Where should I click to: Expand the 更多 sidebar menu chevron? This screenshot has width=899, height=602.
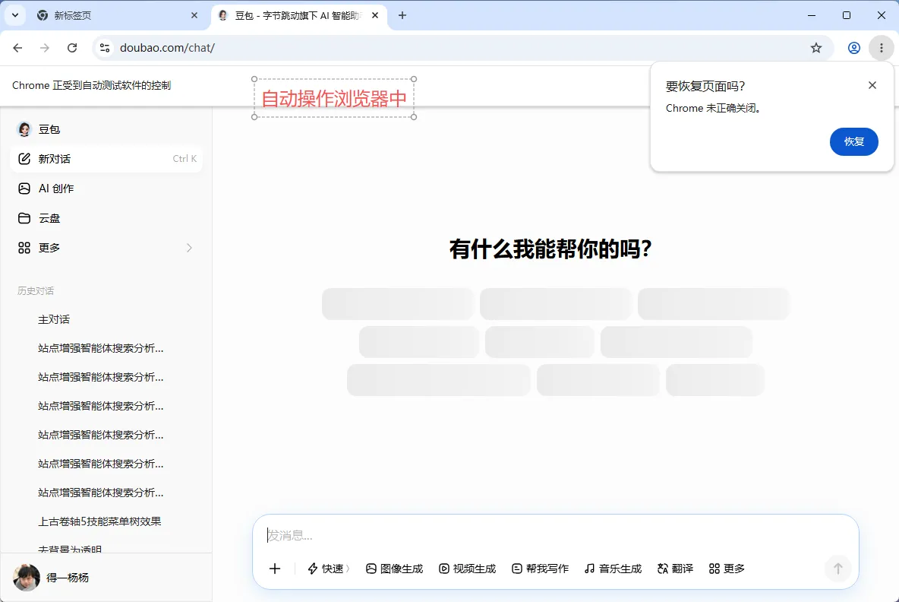[x=189, y=248]
